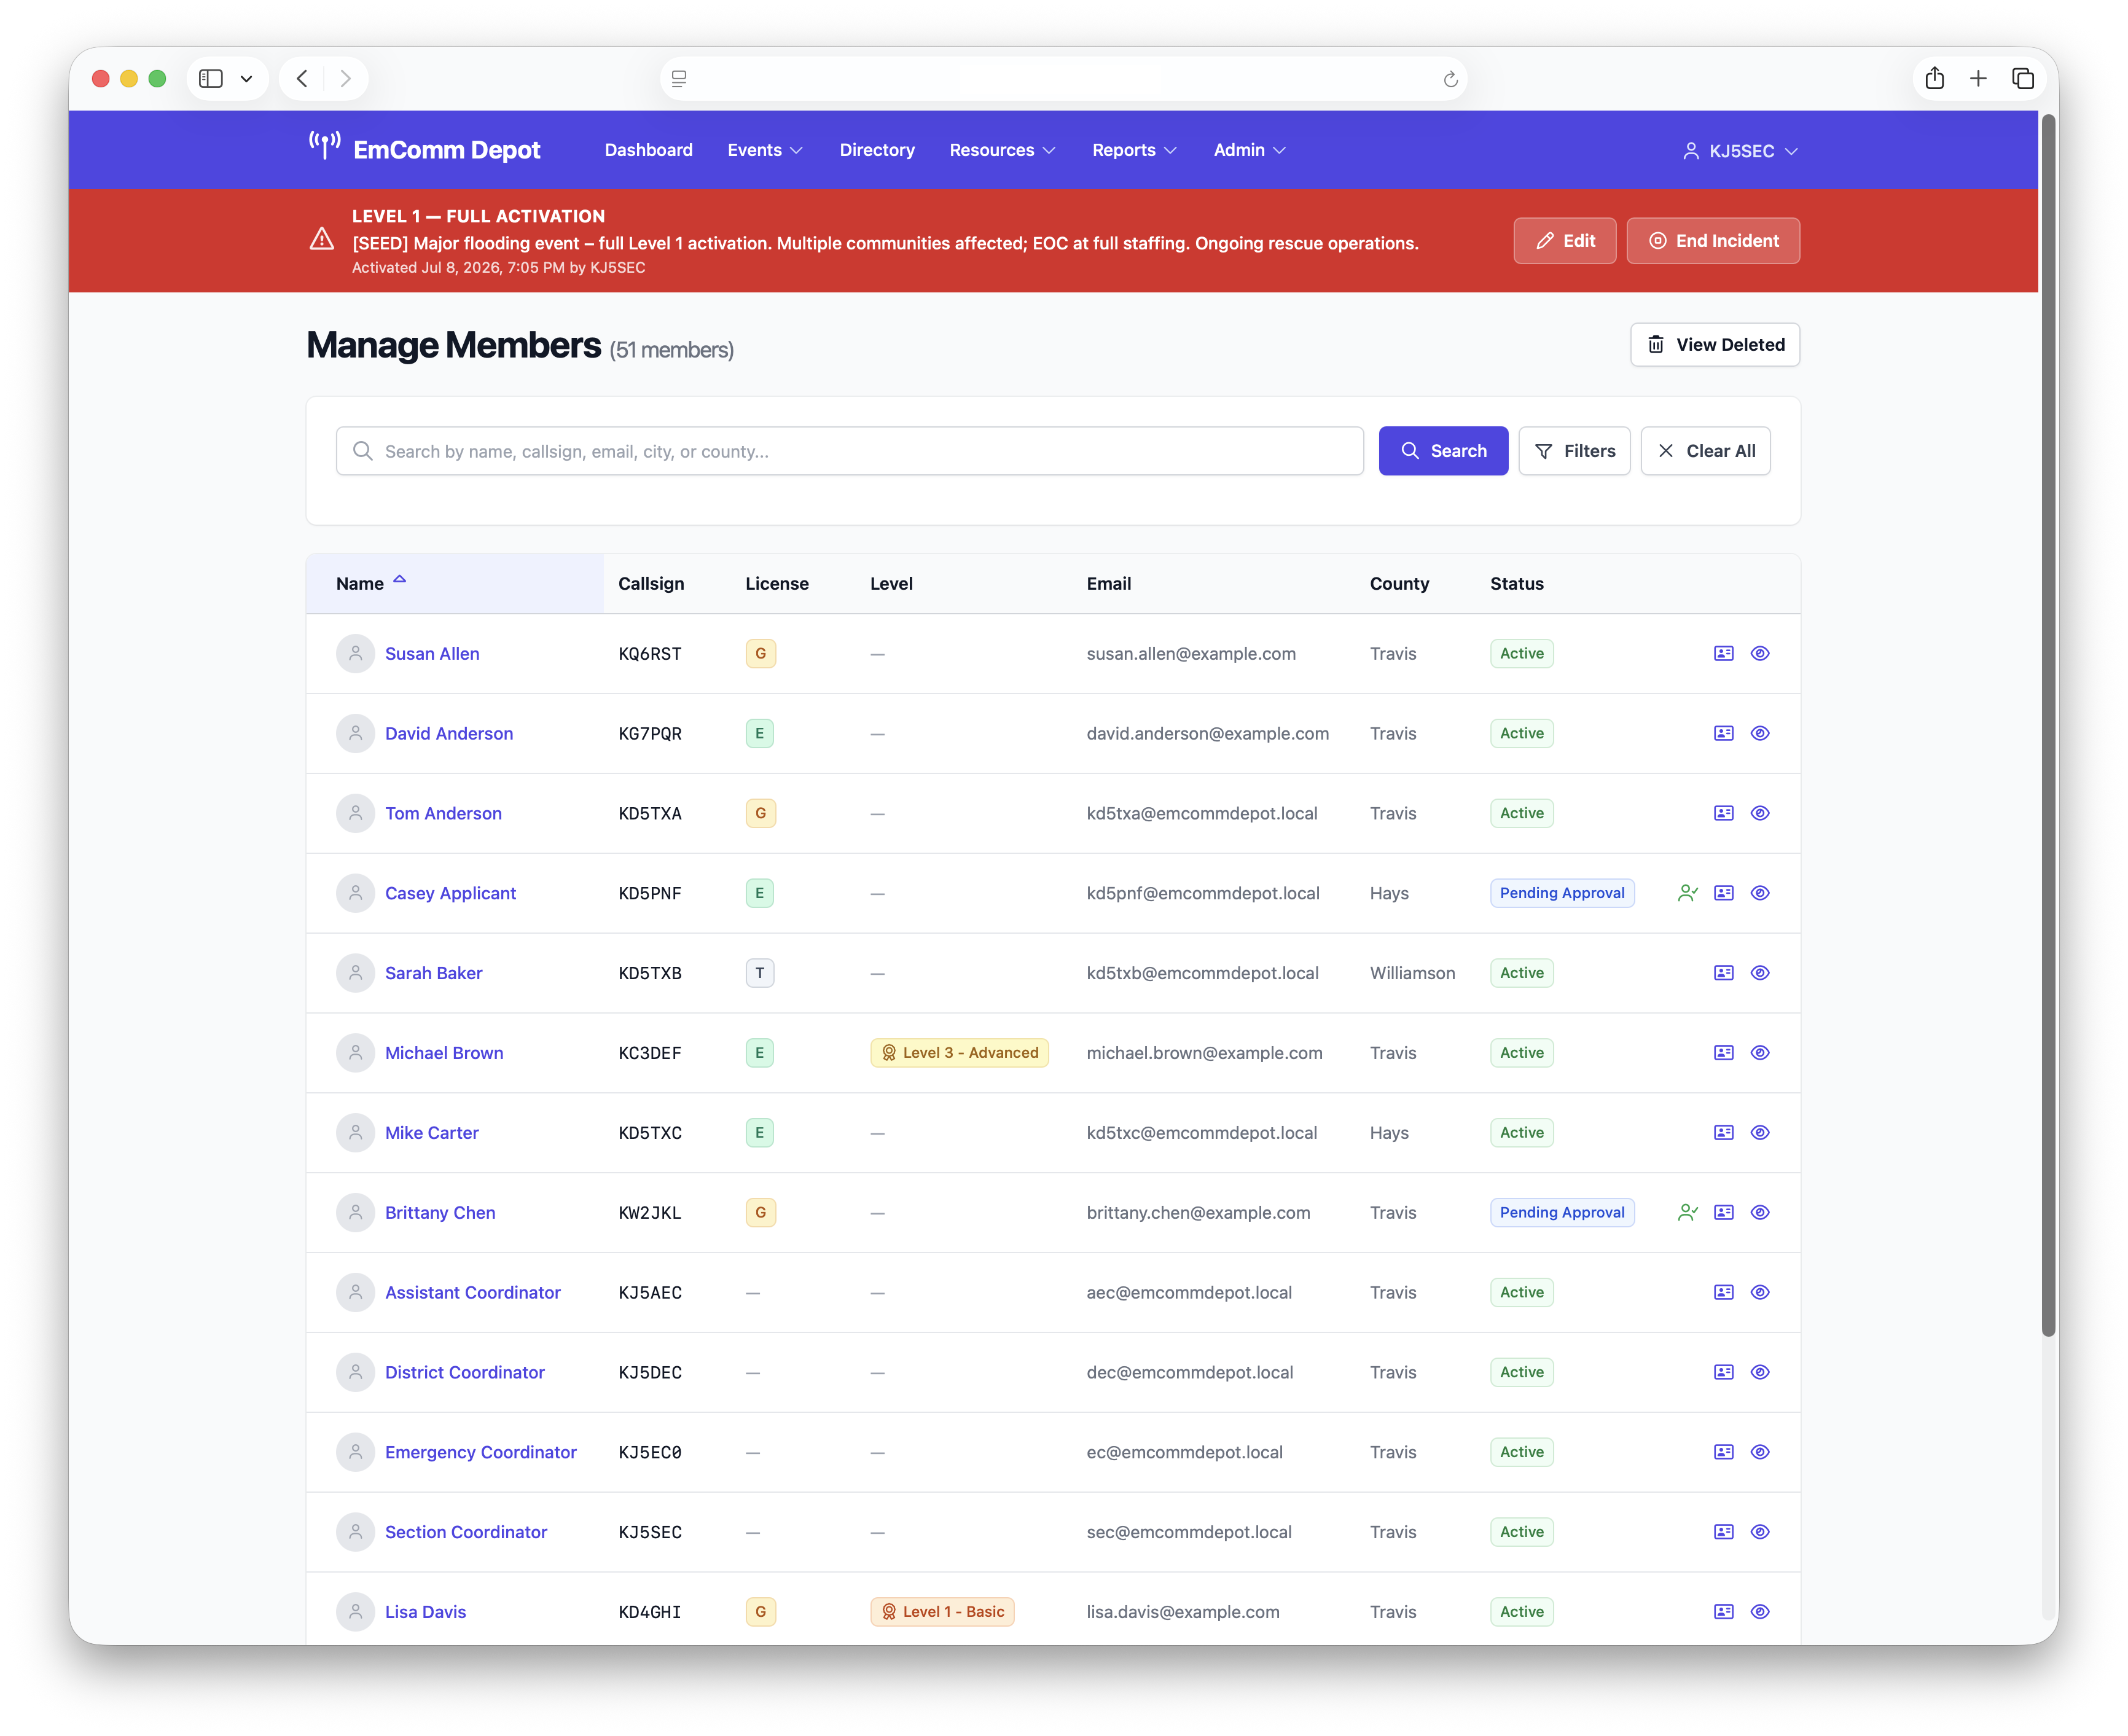This screenshot has height=1736, width=2128.
Task: Click the browser reload icon
Action: (x=1450, y=79)
